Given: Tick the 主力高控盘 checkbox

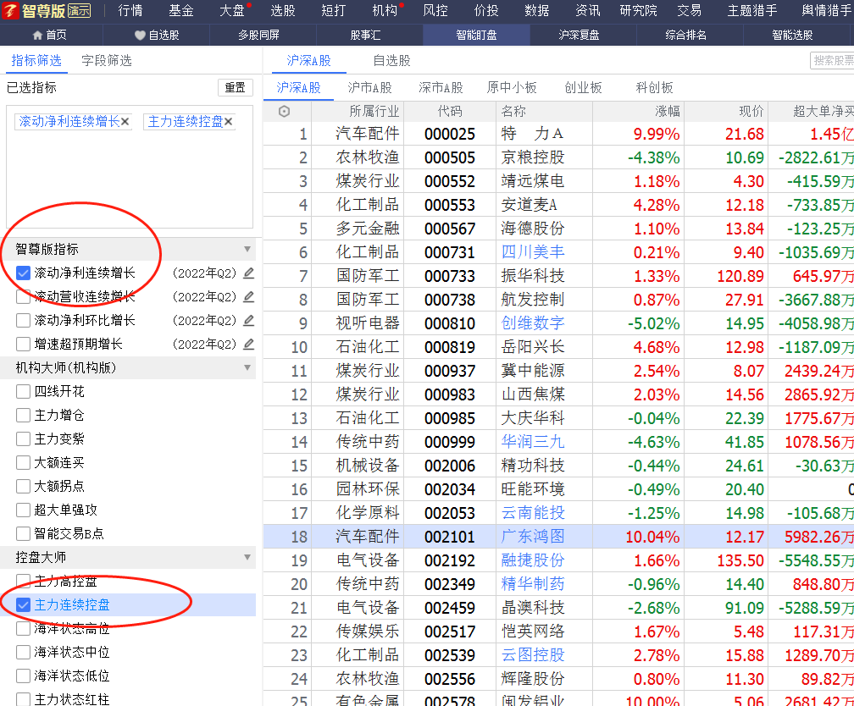Looking at the screenshot, I should 23,582.
